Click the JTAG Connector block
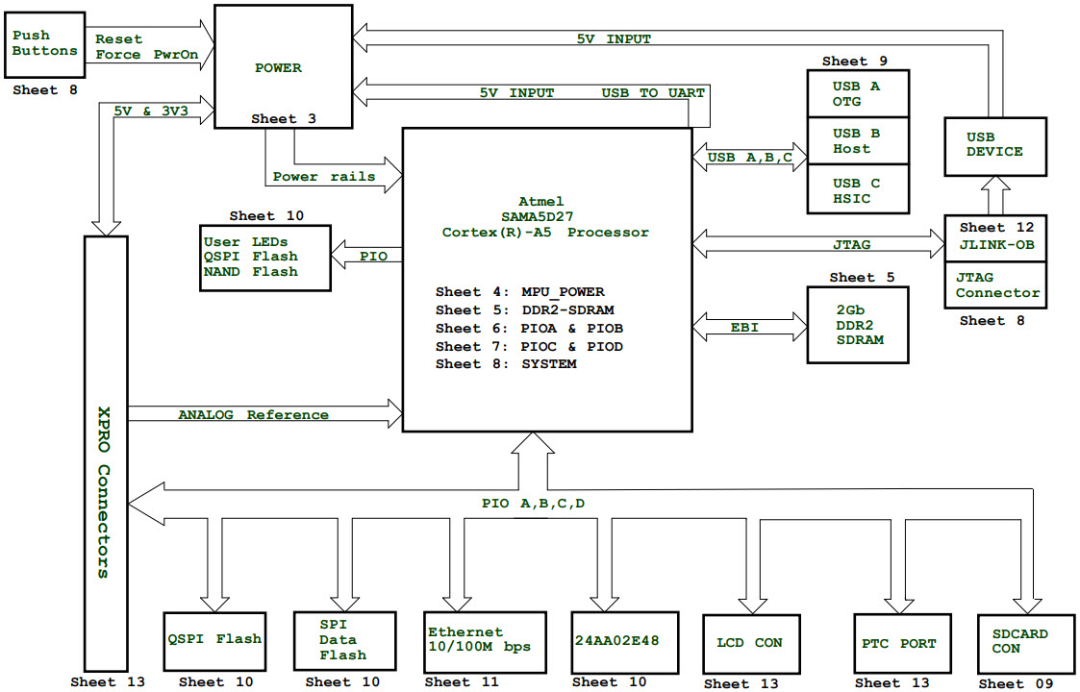The width and height of the screenshot is (1080, 692). (x=995, y=285)
